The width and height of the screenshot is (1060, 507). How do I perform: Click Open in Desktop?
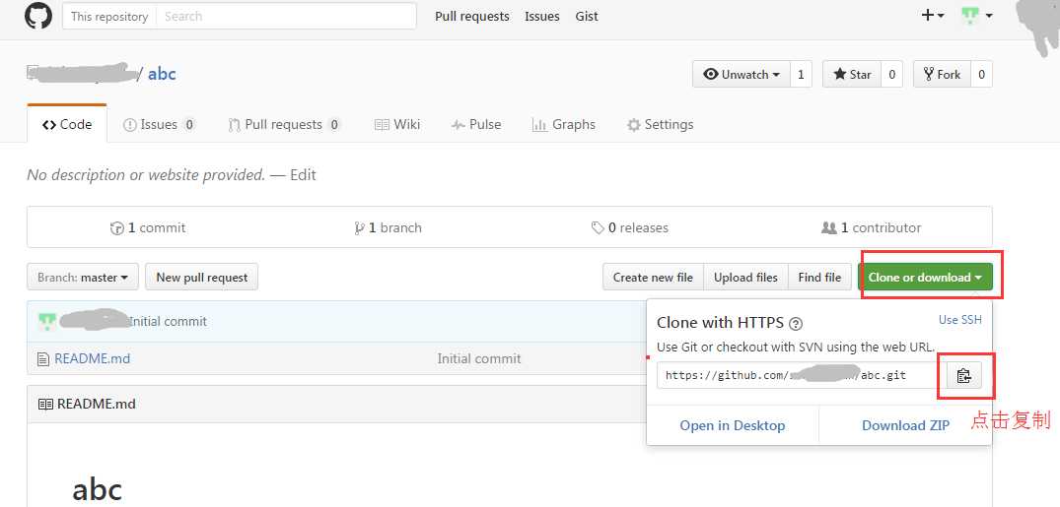coord(733,425)
